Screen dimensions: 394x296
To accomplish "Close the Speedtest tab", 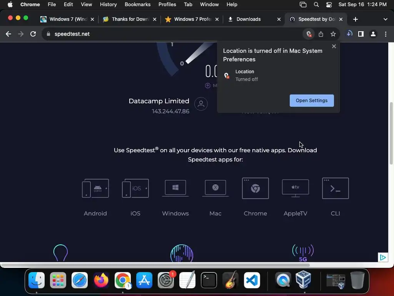I will click(341, 19).
